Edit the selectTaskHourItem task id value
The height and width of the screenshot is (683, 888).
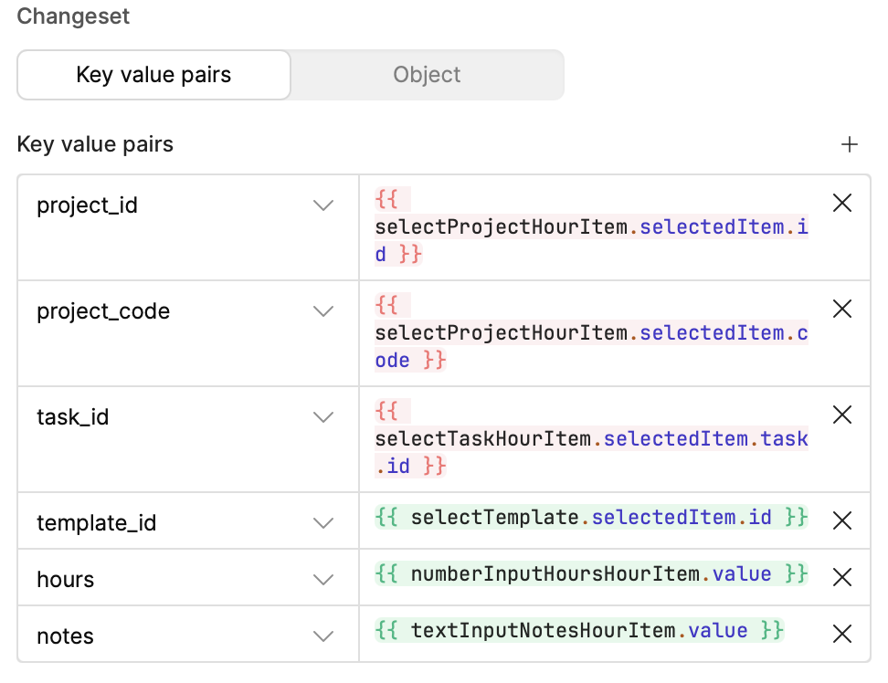[591, 439]
